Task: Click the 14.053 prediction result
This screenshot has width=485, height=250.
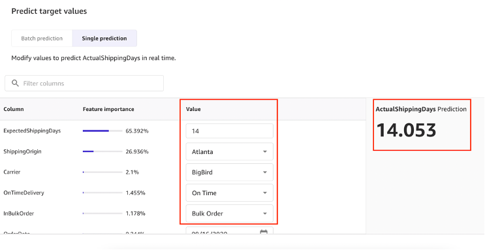Action: point(406,131)
